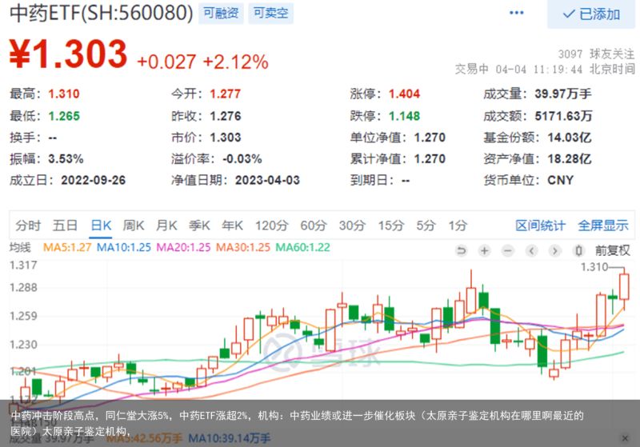Click the 净值日期 date 2023-04-03
640x447 pixels.
[x=267, y=180]
